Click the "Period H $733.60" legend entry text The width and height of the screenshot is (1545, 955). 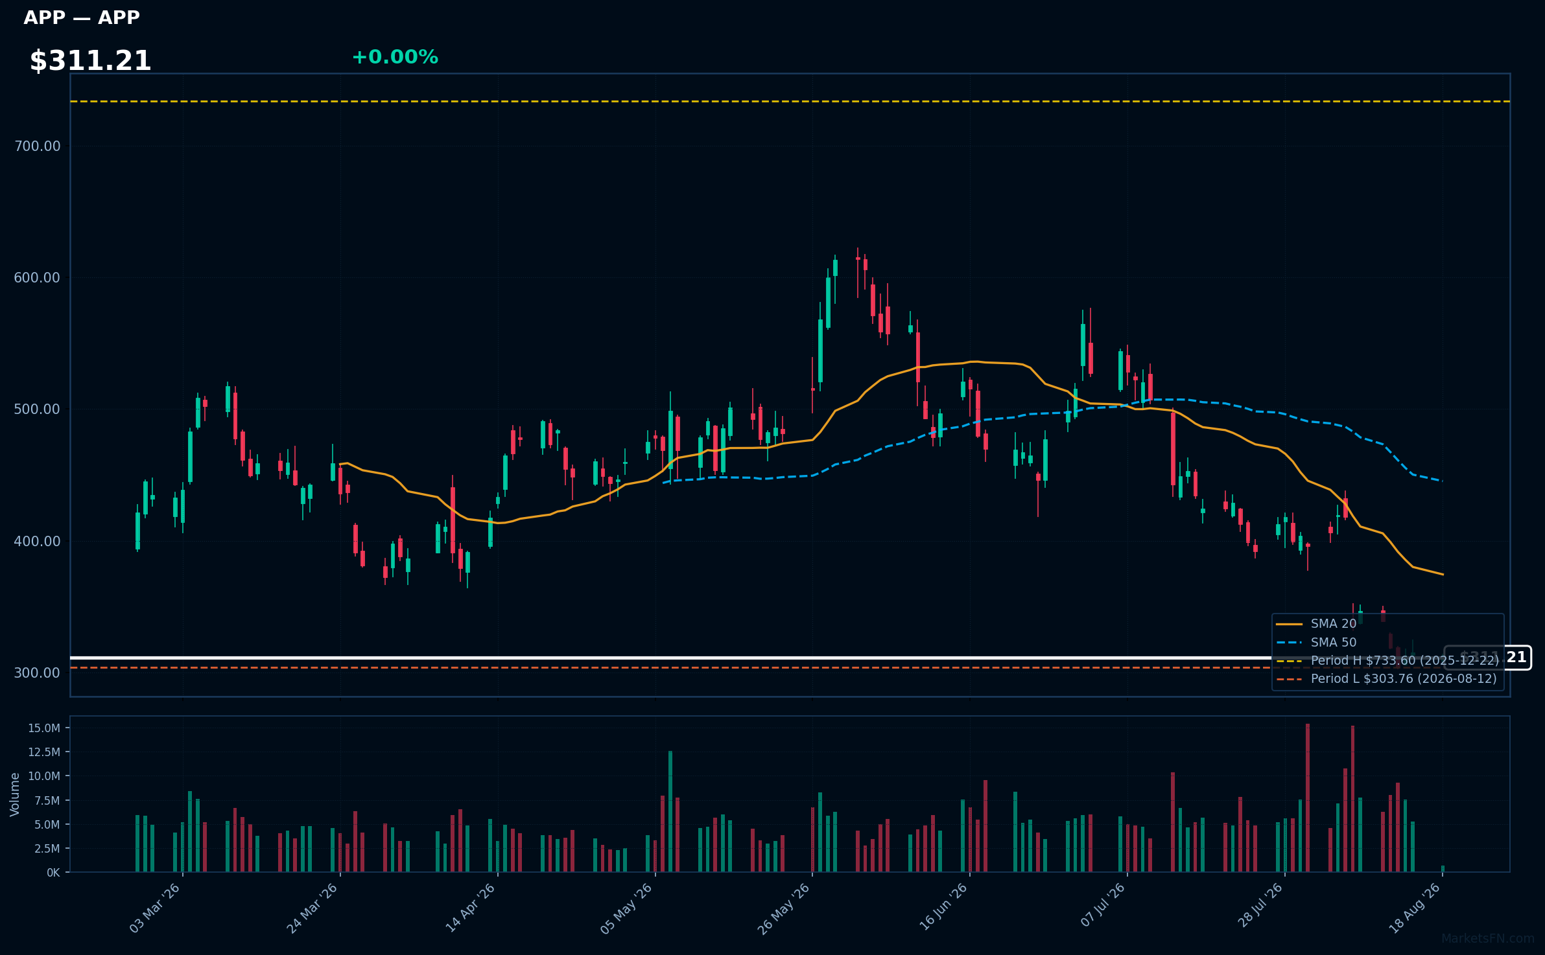point(1405,661)
